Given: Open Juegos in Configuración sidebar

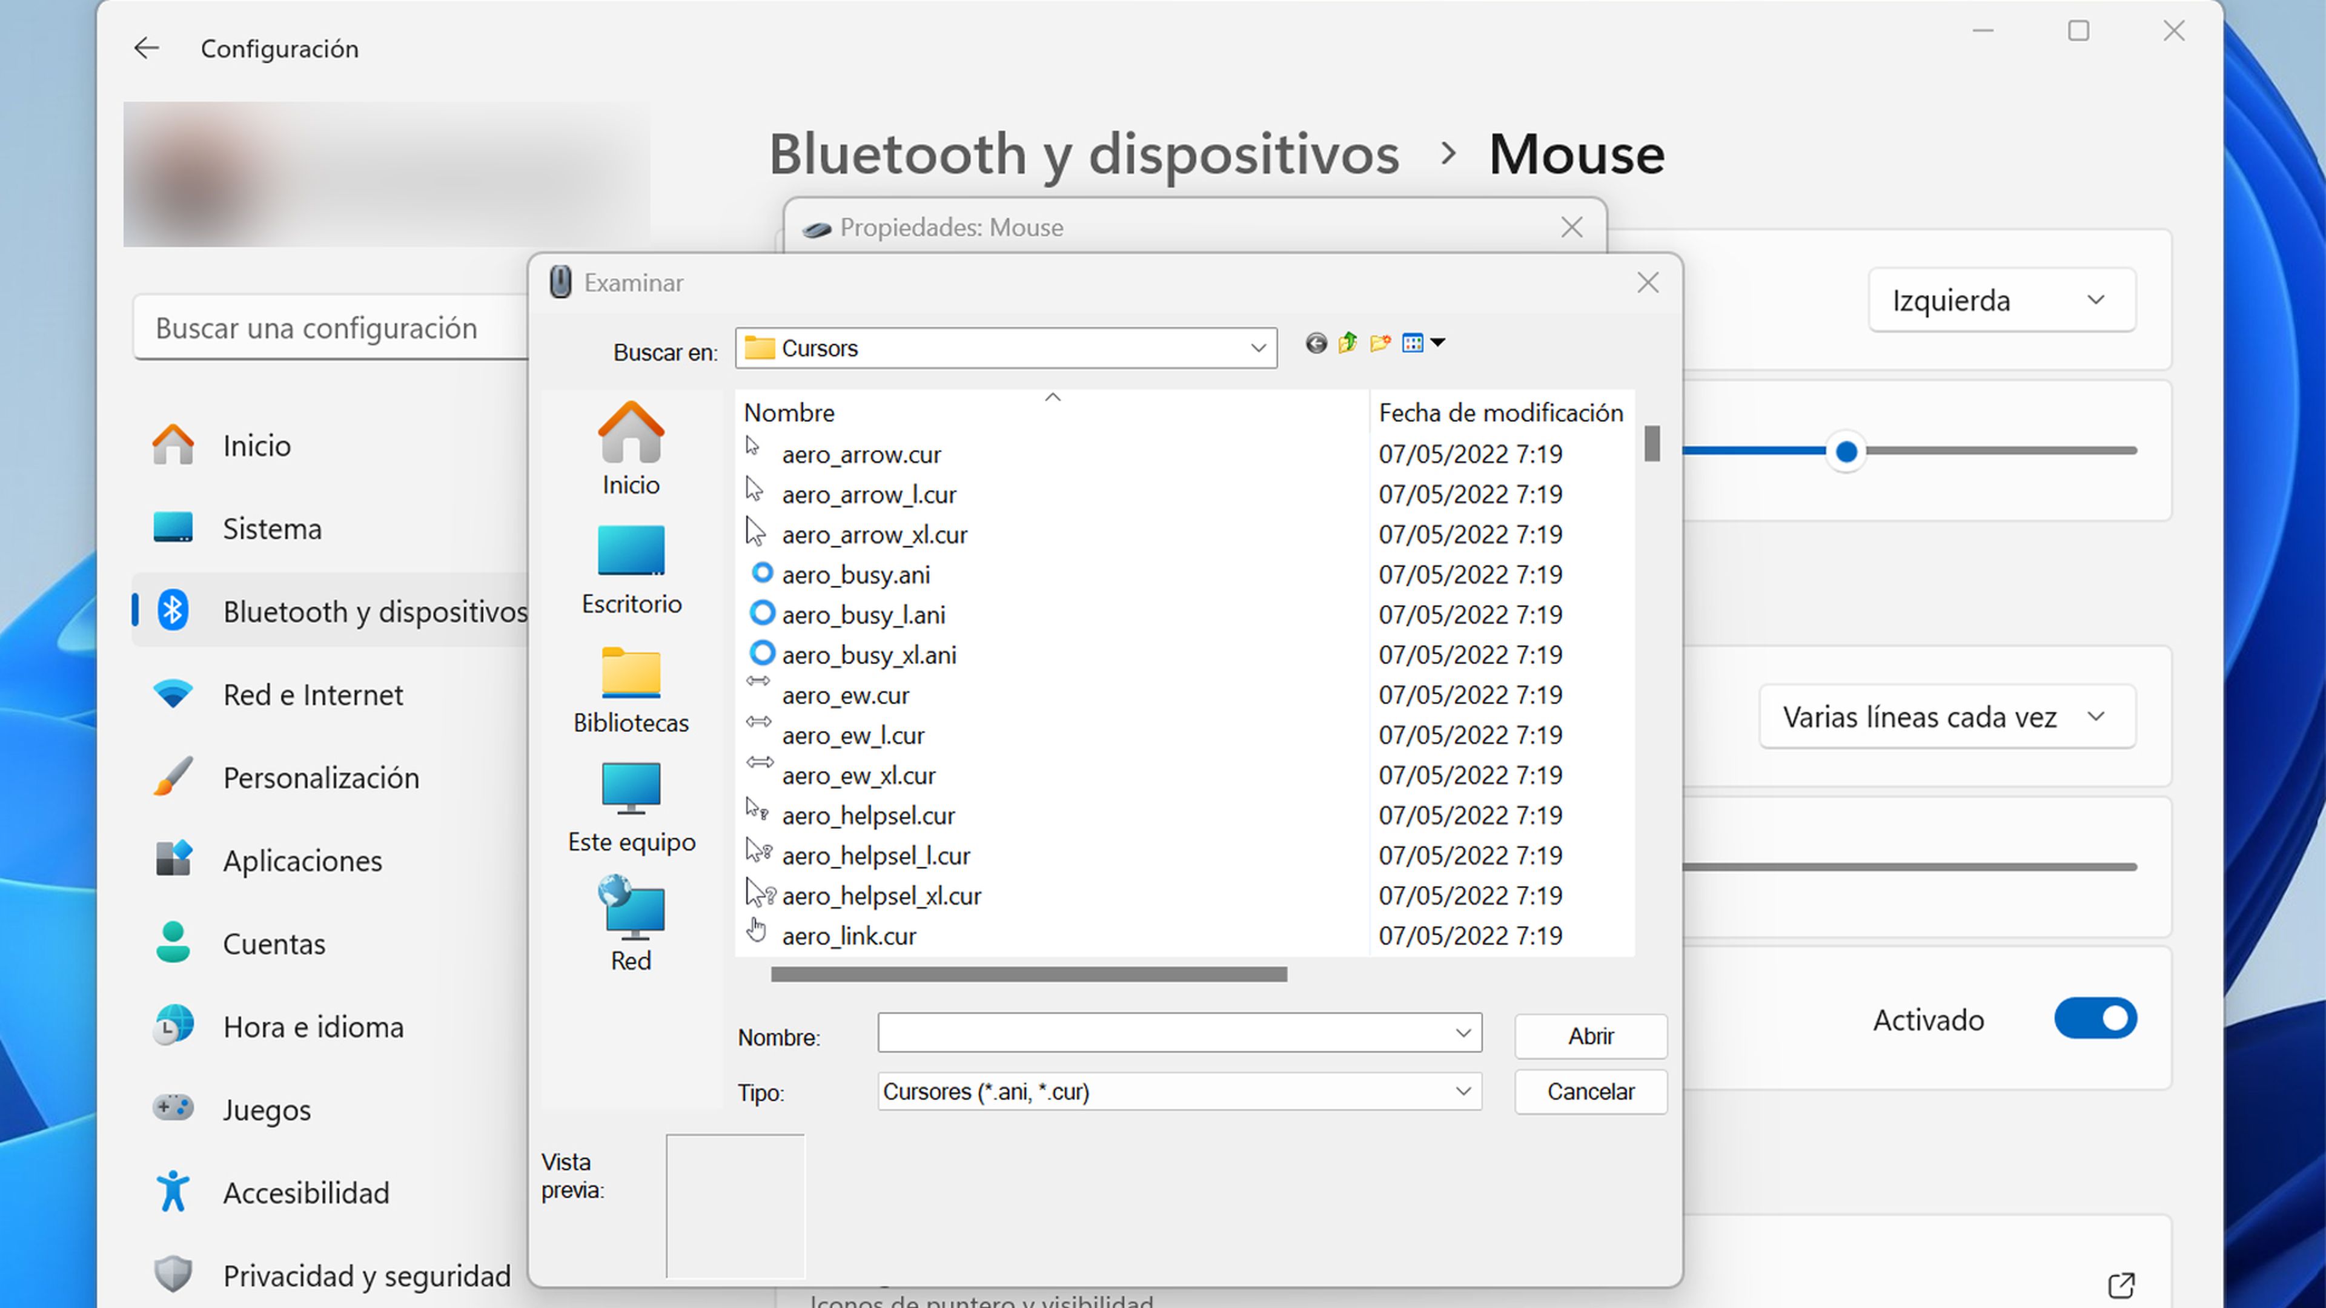Looking at the screenshot, I should coord(331,1111).
